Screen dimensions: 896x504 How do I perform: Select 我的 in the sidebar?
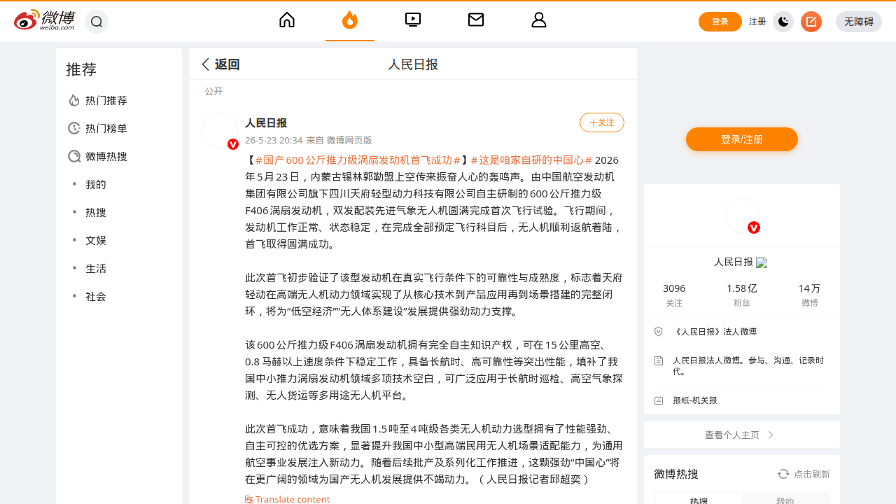point(119,184)
